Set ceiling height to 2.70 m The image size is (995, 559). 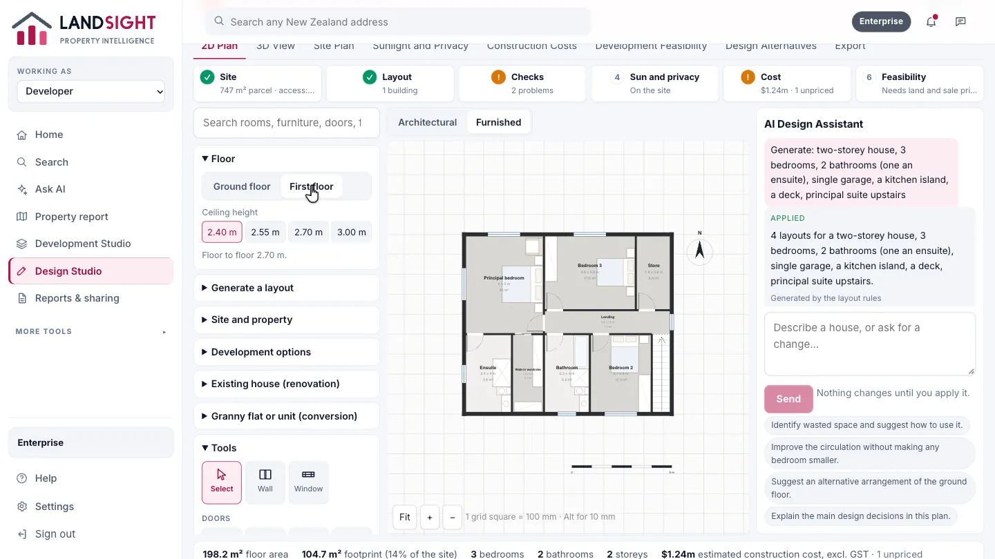308,233
